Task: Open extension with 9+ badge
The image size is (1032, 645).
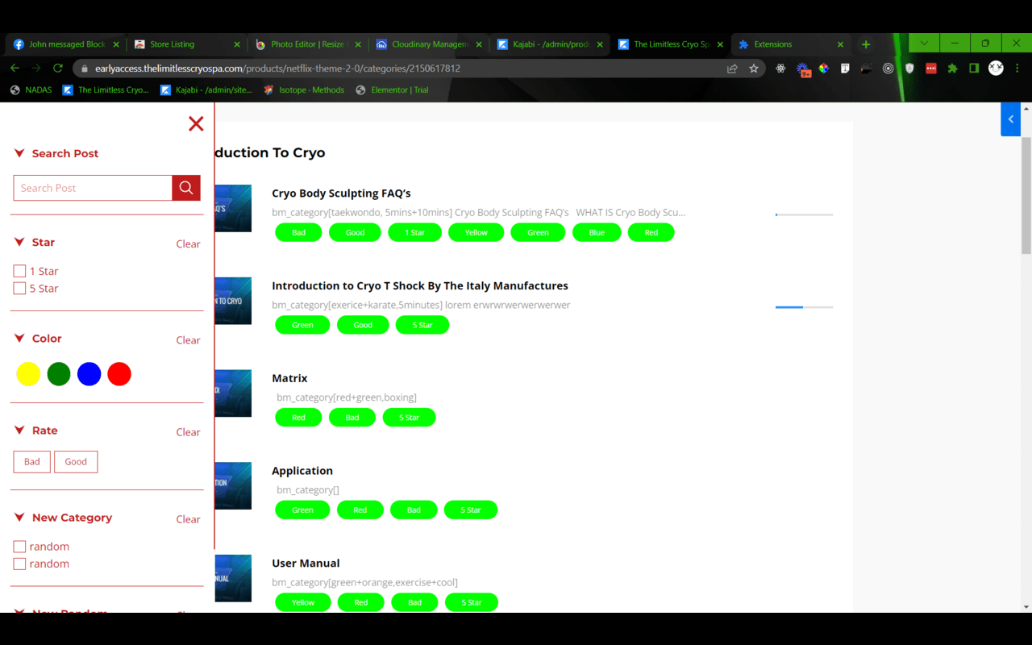Action: pyautogui.click(x=803, y=69)
